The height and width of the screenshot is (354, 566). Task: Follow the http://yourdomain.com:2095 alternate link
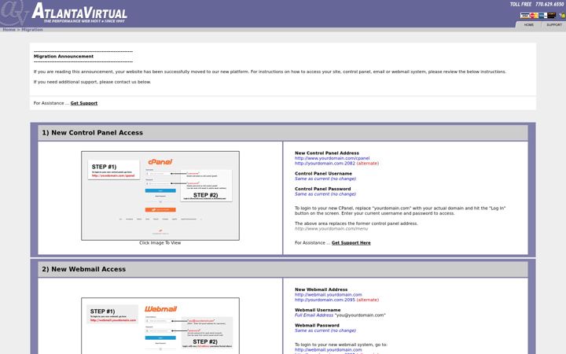(x=325, y=300)
